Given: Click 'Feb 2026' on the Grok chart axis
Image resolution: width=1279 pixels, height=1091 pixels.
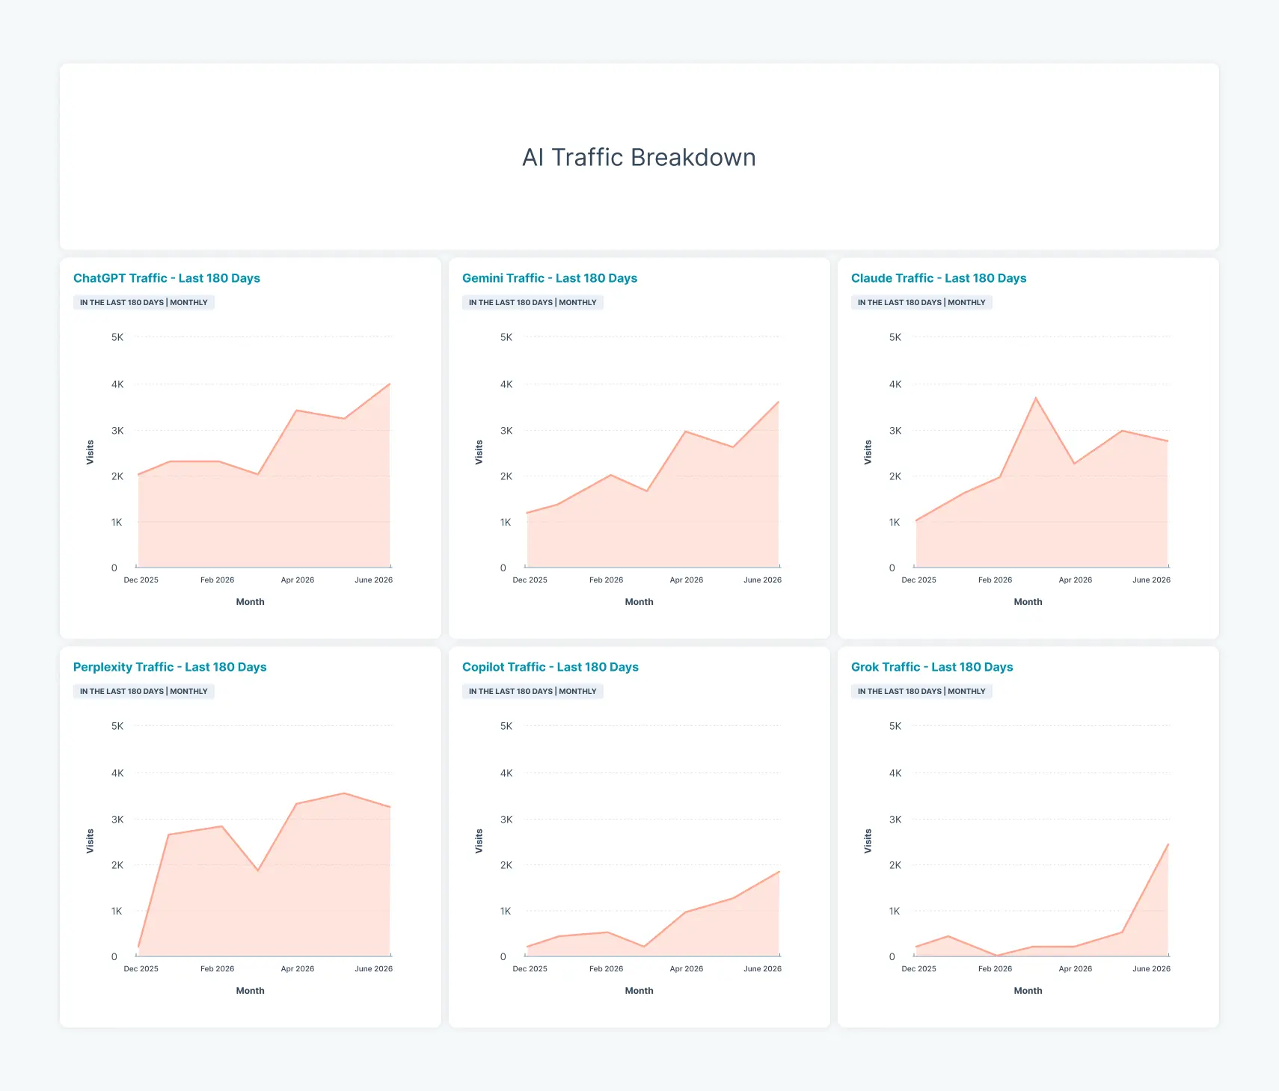Looking at the screenshot, I should 995,969.
